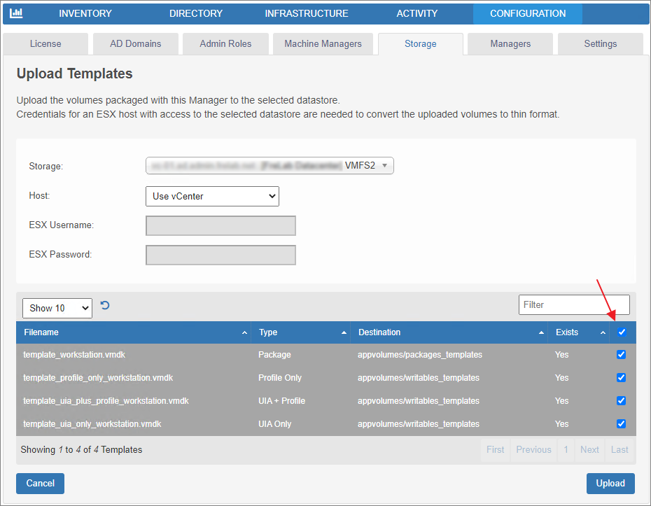
Task: Sort by Filename column arrow
Action: [244, 332]
